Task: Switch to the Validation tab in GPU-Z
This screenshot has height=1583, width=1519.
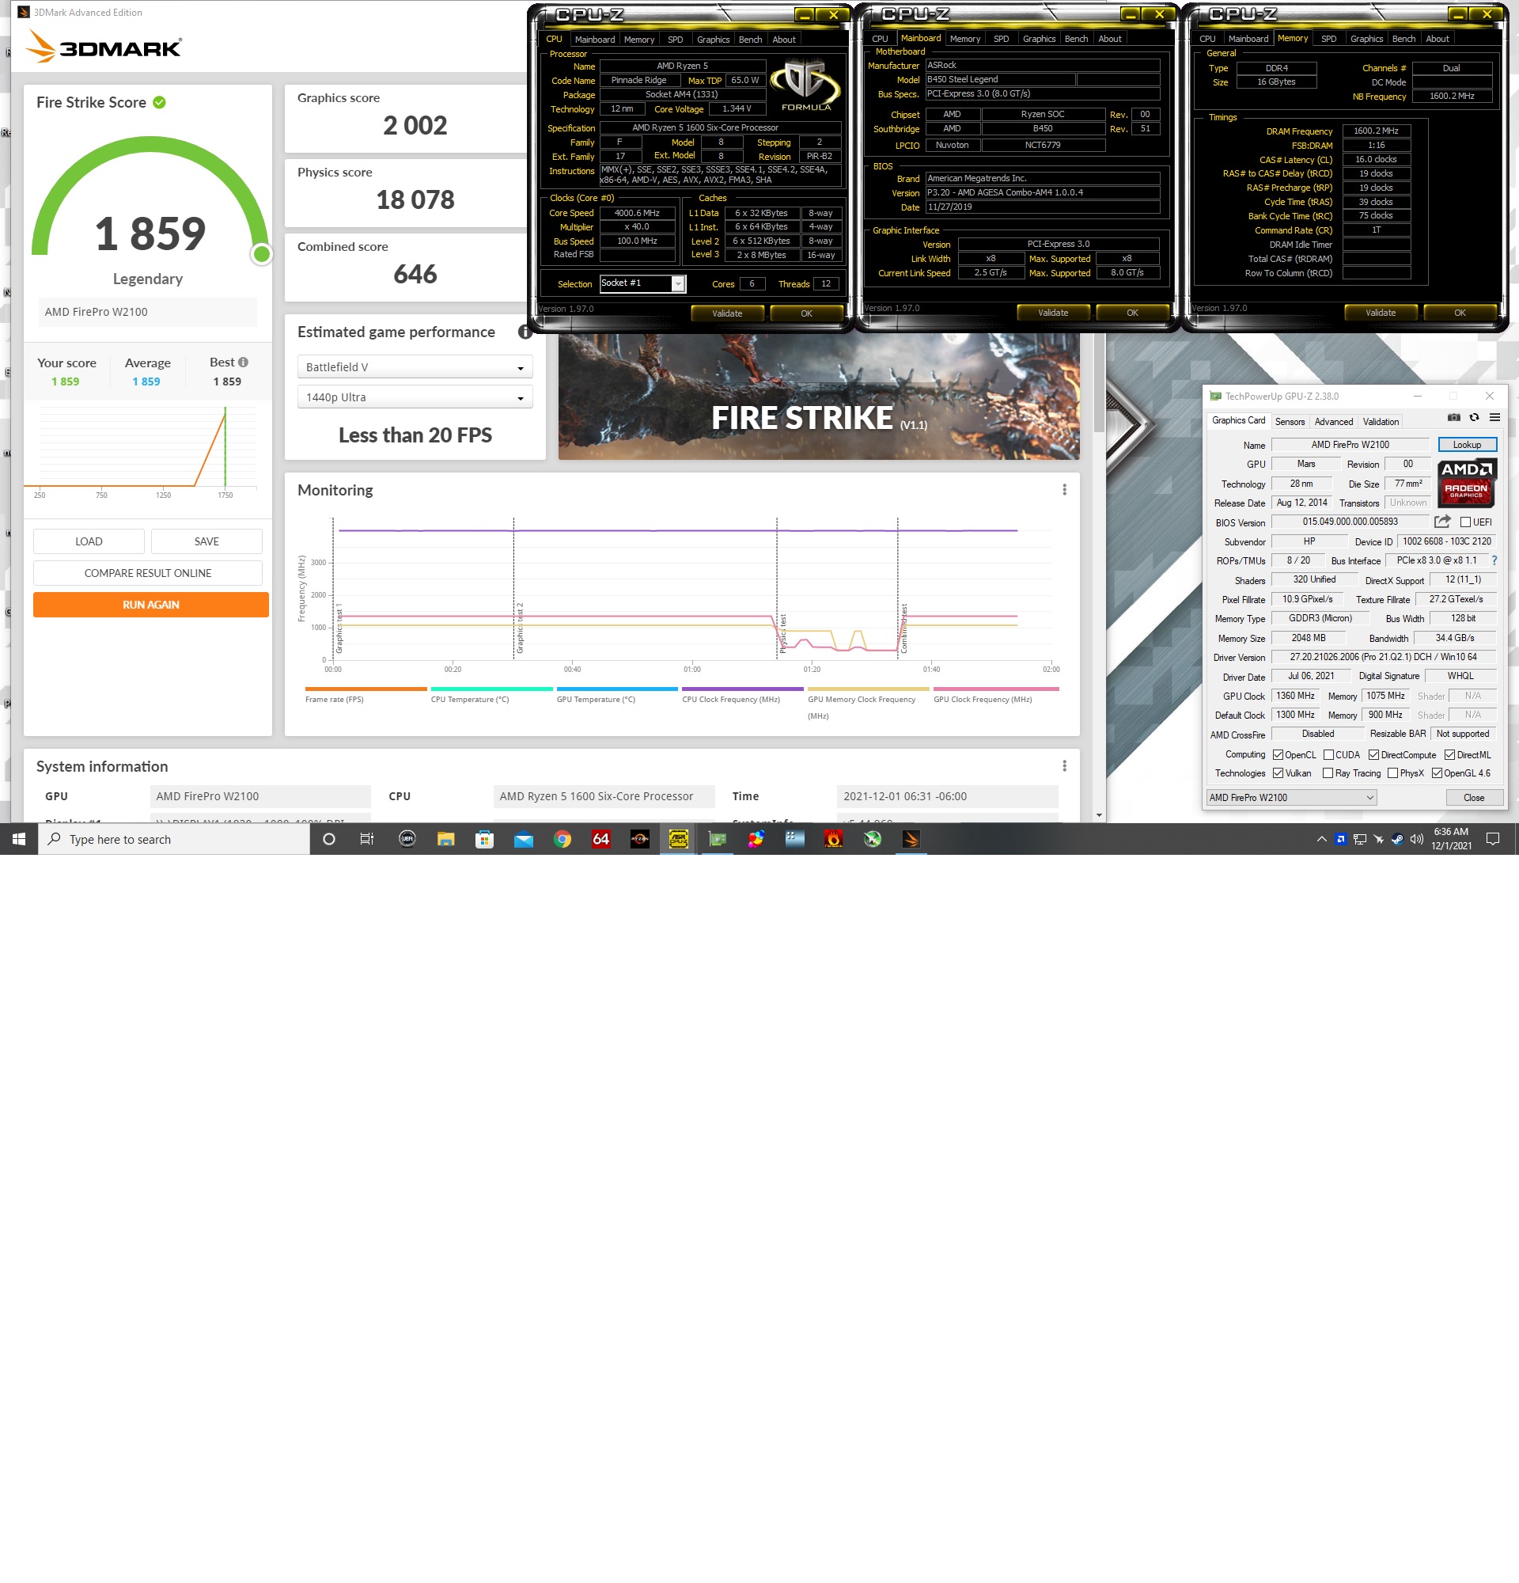Action: coord(1381,422)
